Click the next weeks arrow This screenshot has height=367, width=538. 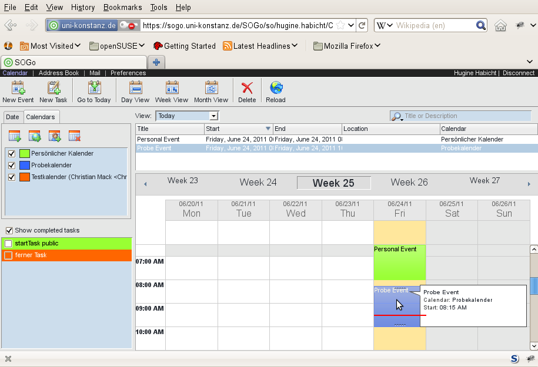529,184
